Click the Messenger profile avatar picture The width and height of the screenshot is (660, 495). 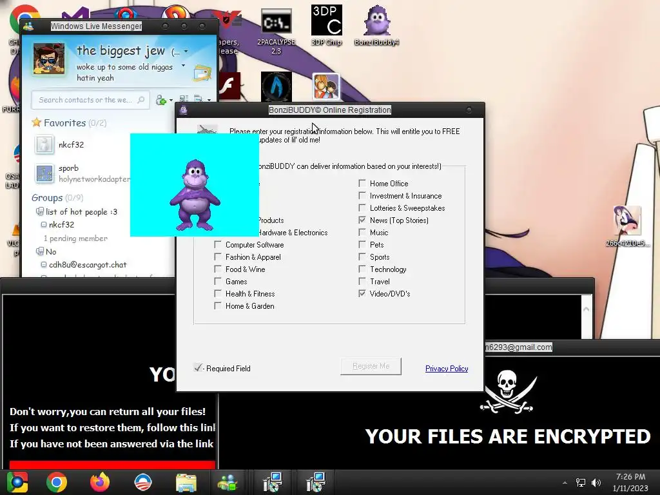[x=49, y=59]
